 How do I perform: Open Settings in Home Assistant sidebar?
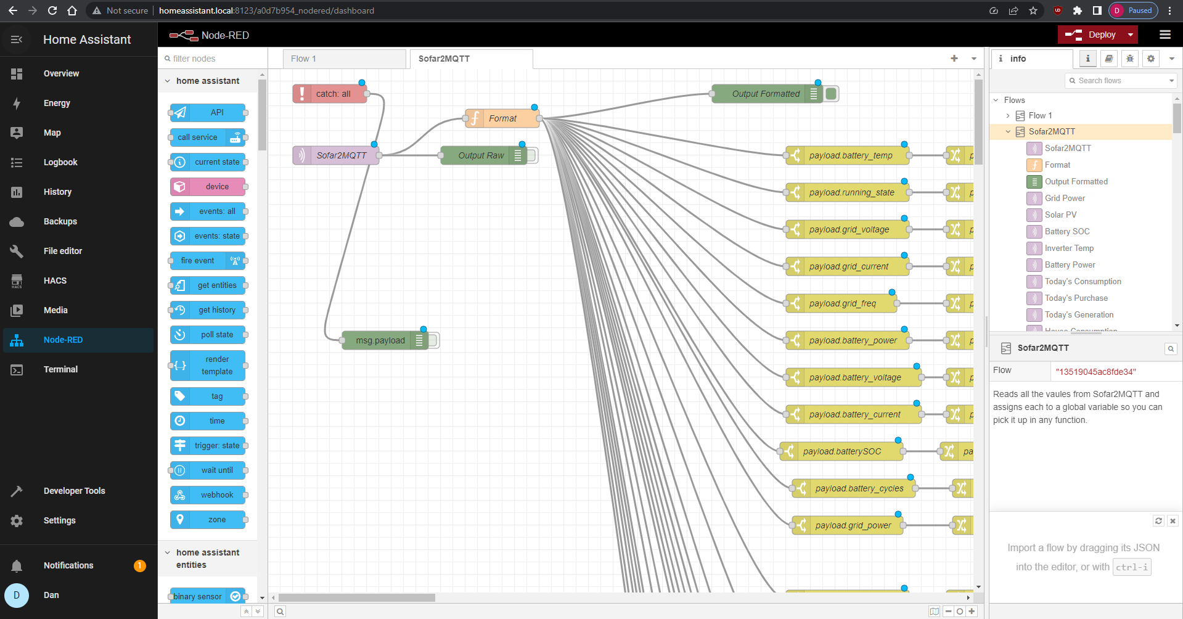click(77, 520)
